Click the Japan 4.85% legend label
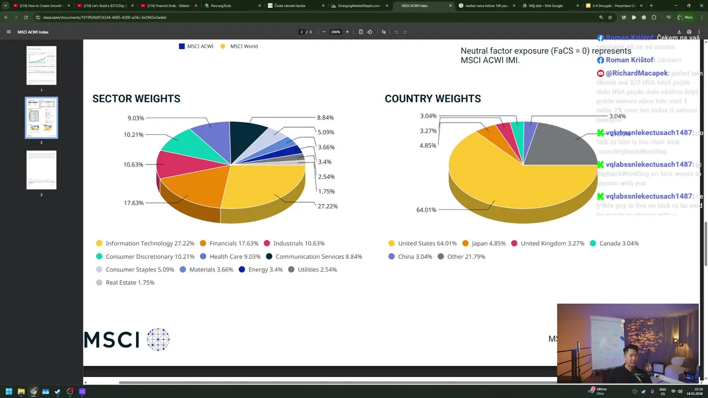Viewport: 708px width, 398px height. point(488,243)
